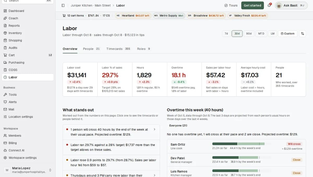Switch to the People tab
This screenshot has width=313, height=177.
pos(91,49)
